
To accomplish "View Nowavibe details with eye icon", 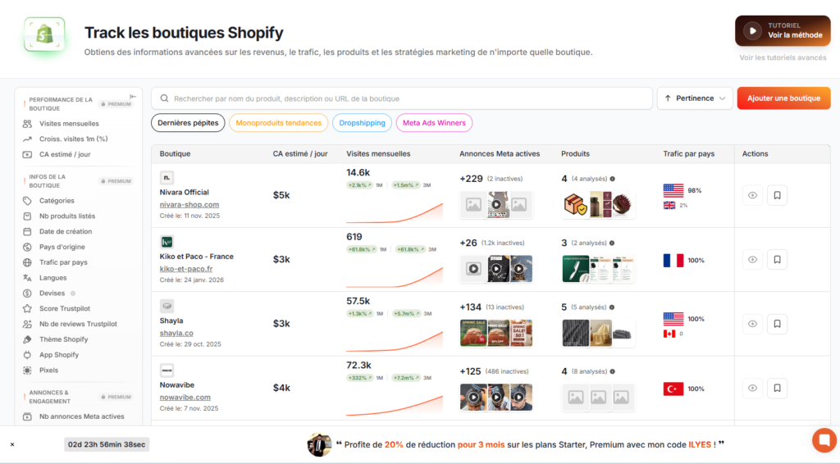I will point(753,388).
